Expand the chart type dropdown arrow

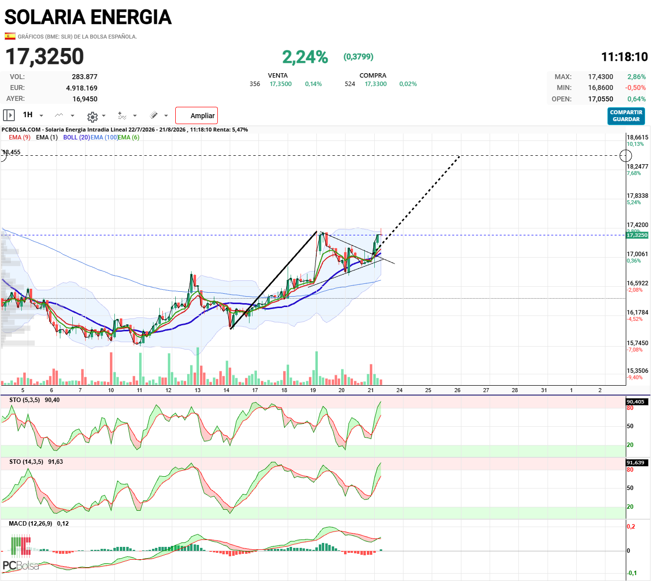click(72, 116)
